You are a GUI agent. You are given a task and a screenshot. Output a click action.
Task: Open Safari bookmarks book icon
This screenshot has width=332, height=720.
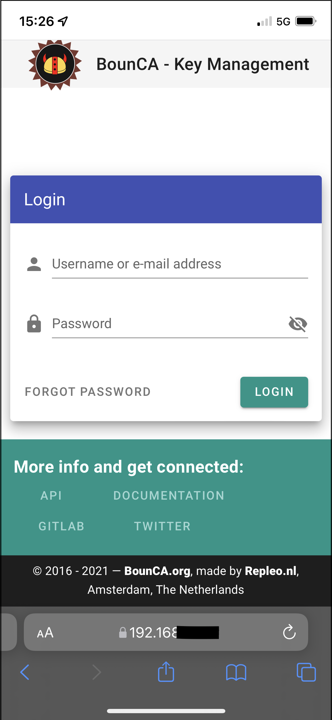pyautogui.click(x=236, y=672)
